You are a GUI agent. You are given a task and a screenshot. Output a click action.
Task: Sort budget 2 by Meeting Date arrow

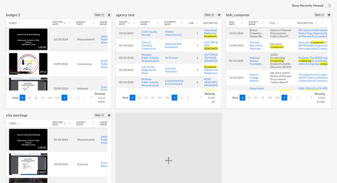[65, 23]
